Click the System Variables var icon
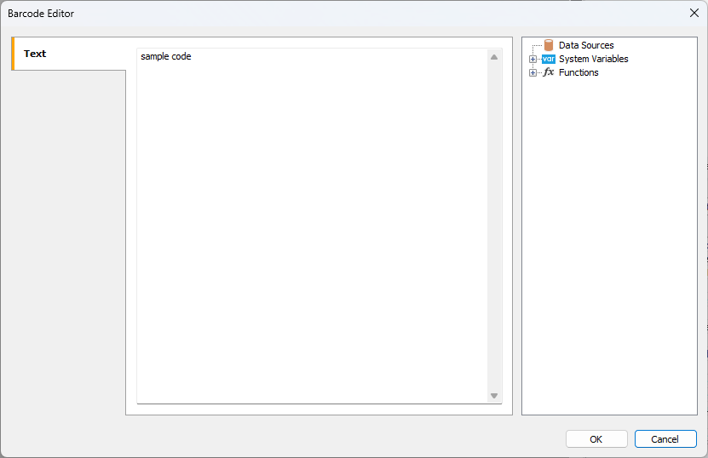708x458 pixels. [549, 59]
